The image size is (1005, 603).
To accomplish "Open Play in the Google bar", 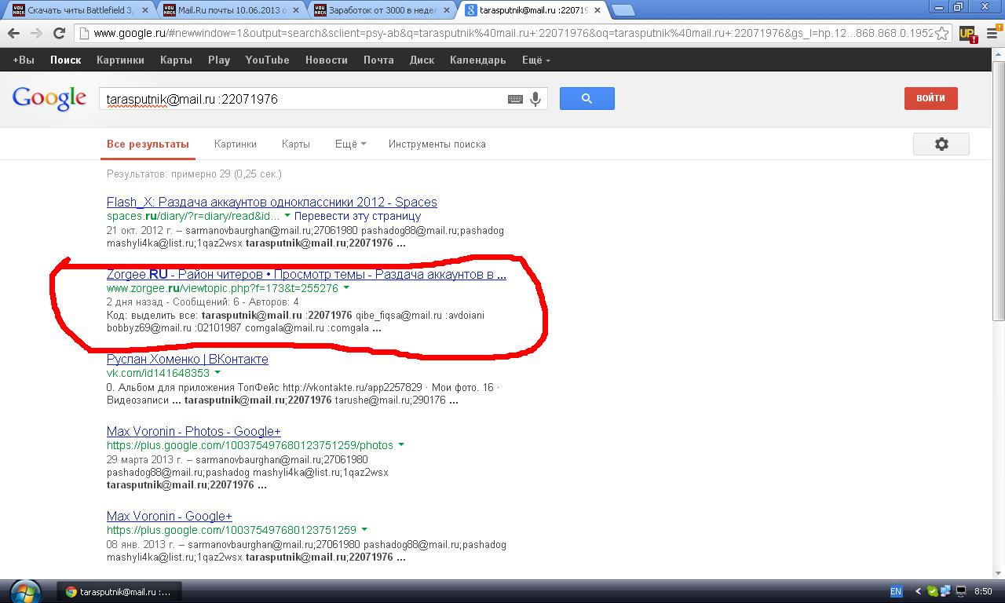I will [x=219, y=60].
